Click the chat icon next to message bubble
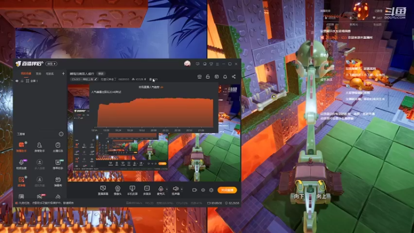The image size is (414, 233). [204, 64]
